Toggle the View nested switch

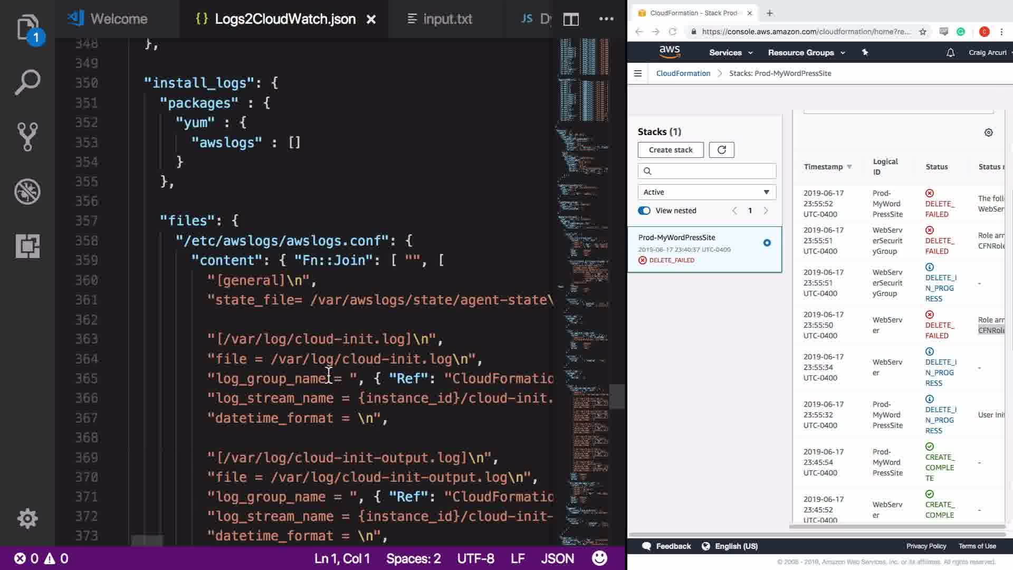pos(644,211)
